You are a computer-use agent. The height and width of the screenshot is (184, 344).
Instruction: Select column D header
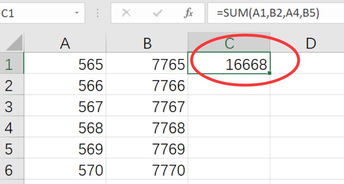307,43
